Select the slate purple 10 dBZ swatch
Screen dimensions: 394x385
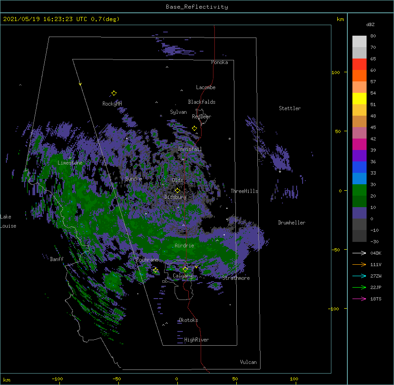point(359,213)
